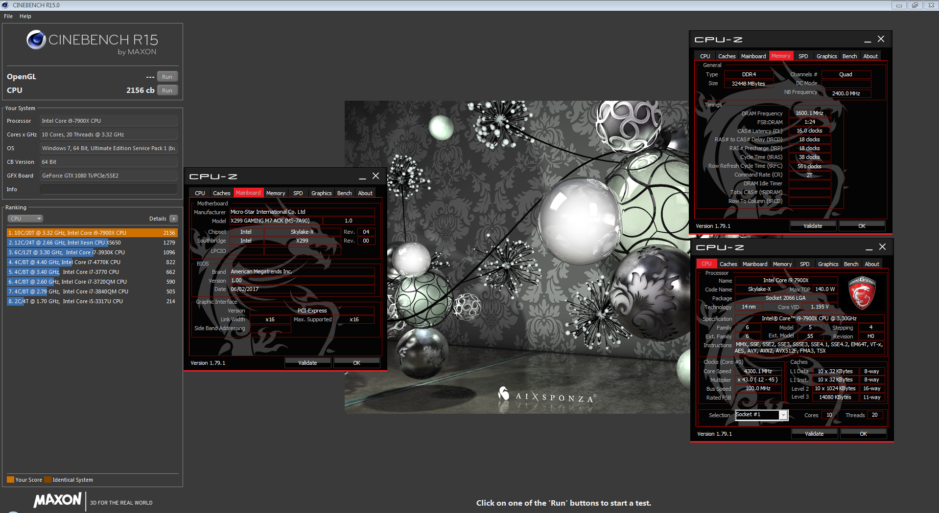Open the File menu
Screen dimensions: 939x513
pos(8,16)
